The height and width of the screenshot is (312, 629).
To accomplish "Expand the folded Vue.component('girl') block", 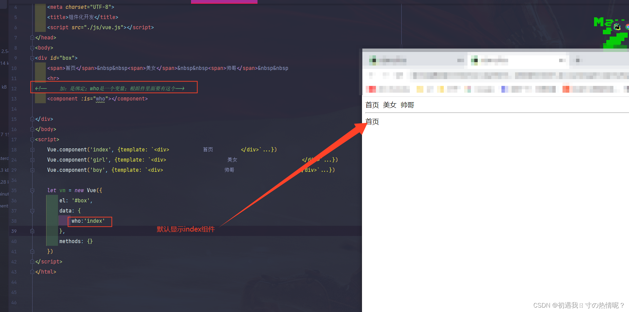I will point(32,160).
